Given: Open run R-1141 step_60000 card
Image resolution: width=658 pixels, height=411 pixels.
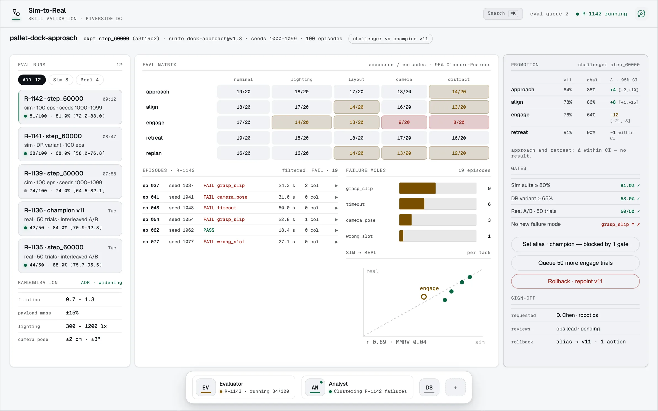Looking at the screenshot, I should (x=70, y=144).
